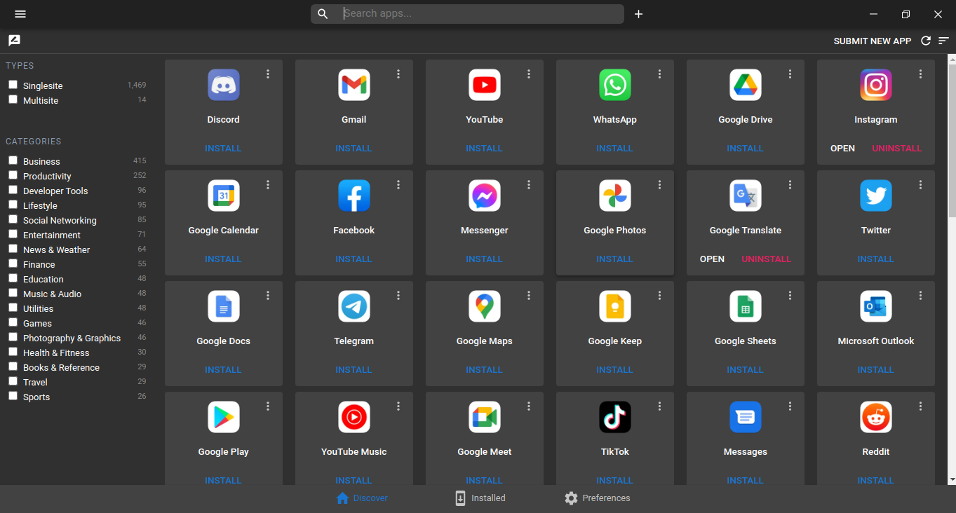The height and width of the screenshot is (513, 956).
Task: Open the Preferences tab
Action: pyautogui.click(x=597, y=498)
